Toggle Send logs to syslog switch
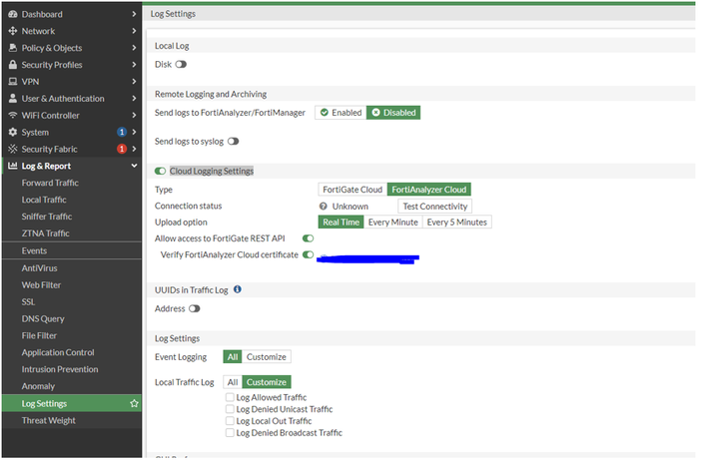Viewport: 701px width, 464px height. click(x=233, y=141)
